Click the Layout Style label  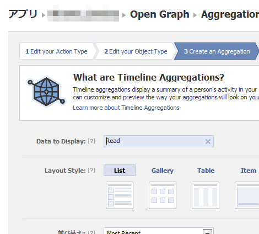(x=65, y=171)
